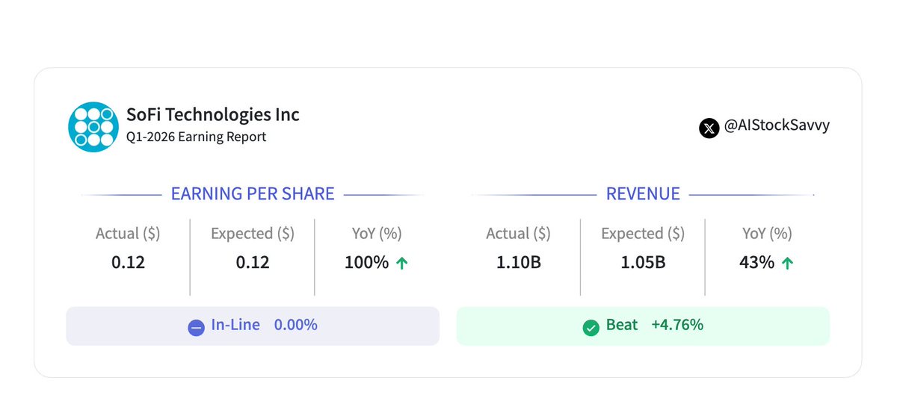Click the green checkmark icon beside Beat
The height and width of the screenshot is (410, 897).
click(591, 327)
